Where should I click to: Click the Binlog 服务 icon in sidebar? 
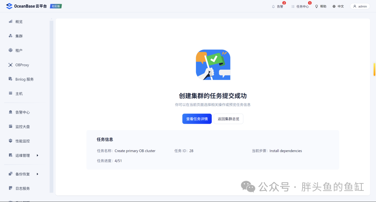(x=10, y=79)
